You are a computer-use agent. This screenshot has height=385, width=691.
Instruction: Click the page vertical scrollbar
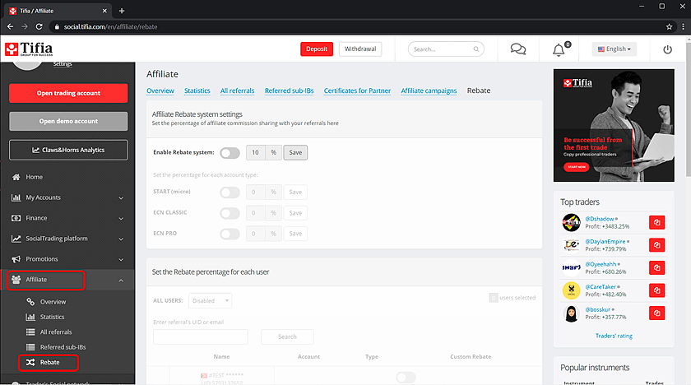pyautogui.click(x=688, y=110)
